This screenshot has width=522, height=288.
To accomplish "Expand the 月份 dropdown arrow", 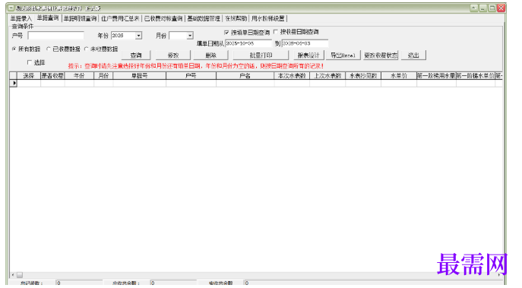I will pos(190,36).
